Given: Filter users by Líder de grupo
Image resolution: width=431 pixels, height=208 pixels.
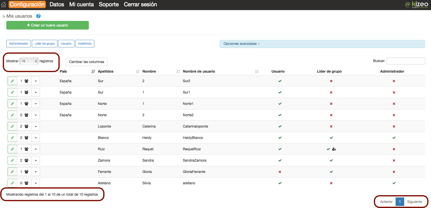Looking at the screenshot, I should point(45,44).
